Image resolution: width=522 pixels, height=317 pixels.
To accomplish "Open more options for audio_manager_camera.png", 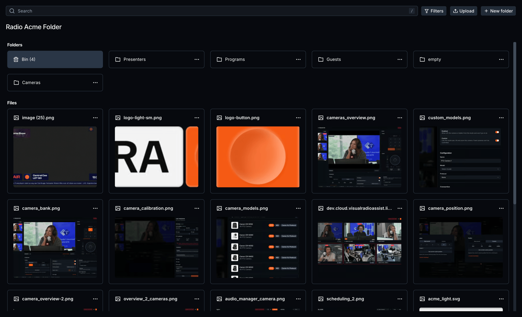I will (298, 299).
